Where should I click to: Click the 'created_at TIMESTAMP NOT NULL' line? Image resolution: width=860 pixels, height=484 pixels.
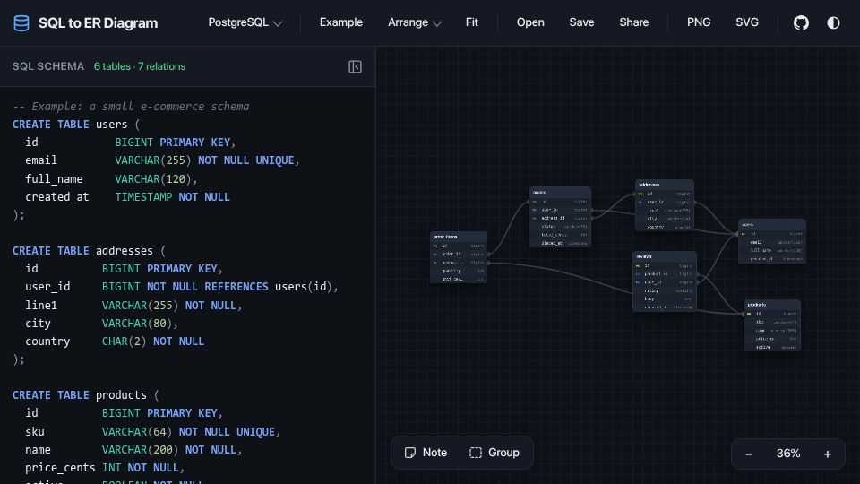(x=127, y=197)
